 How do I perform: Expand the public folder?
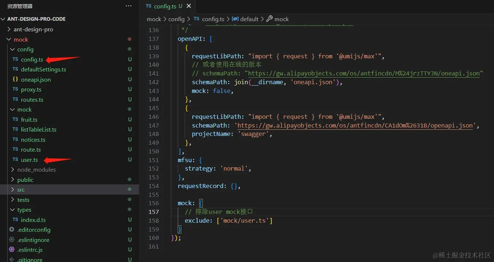(x=13, y=180)
